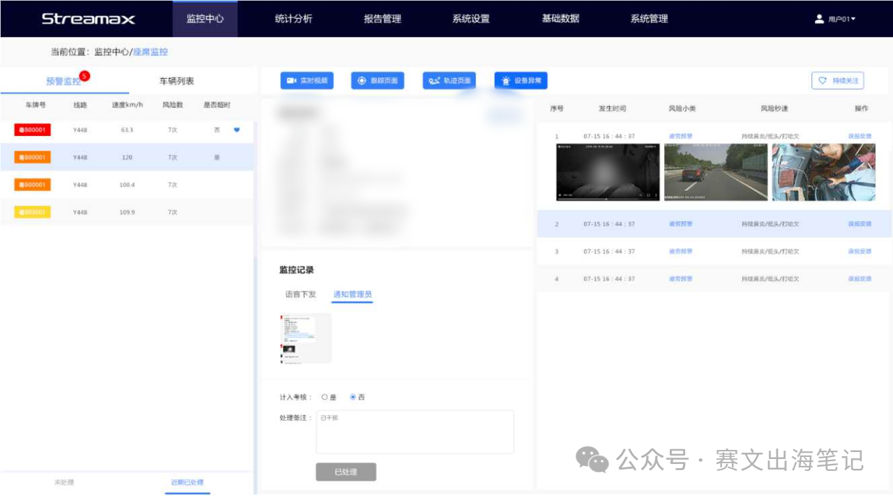
Task: Switch to the 近期已处理 filter tab
Action: (187, 483)
